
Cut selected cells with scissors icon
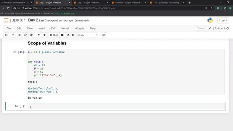click(x=20, y=35)
